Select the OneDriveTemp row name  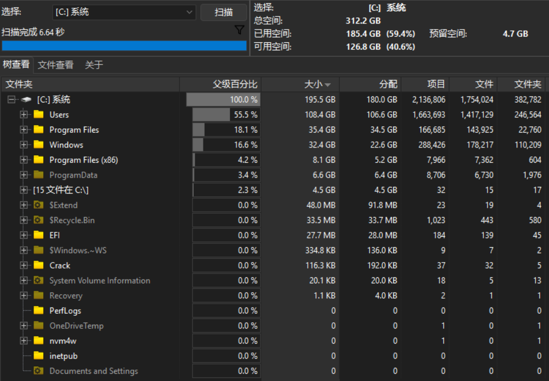tap(76, 326)
